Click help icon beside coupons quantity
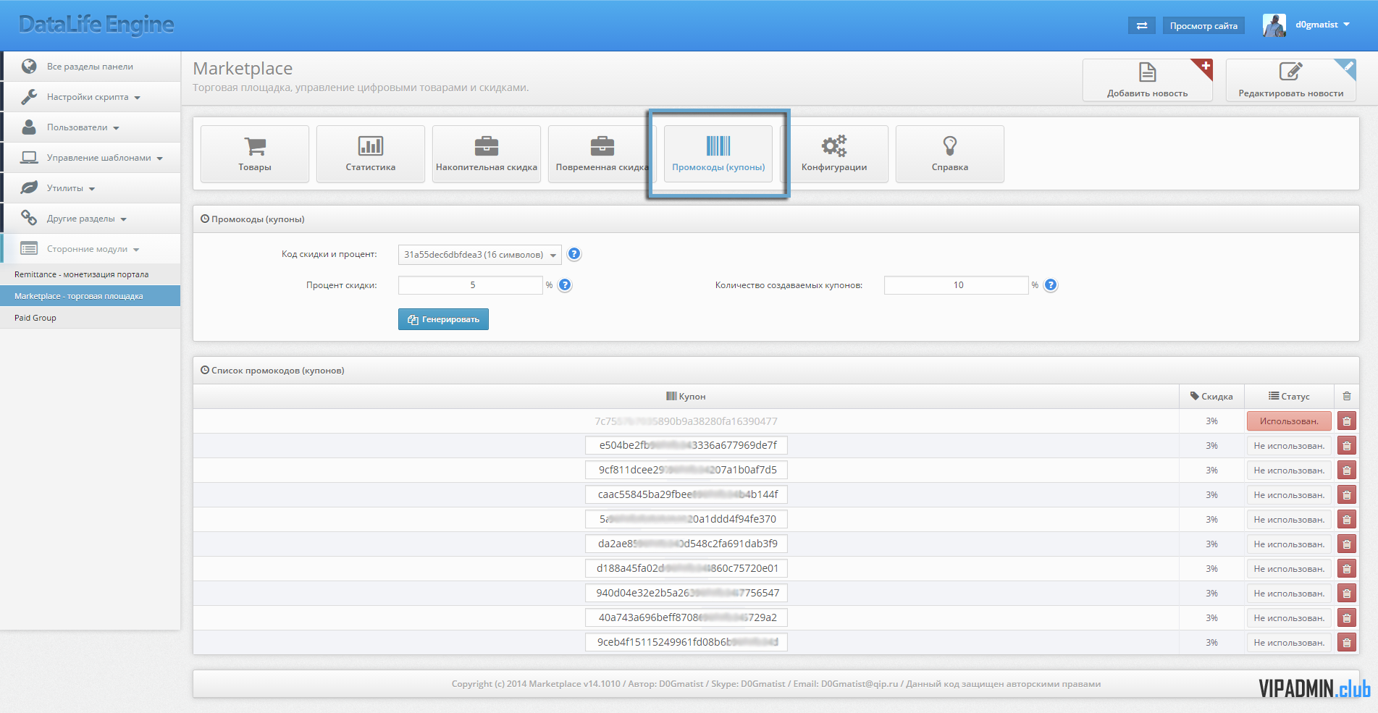This screenshot has height=713, width=1378. pyautogui.click(x=1051, y=285)
